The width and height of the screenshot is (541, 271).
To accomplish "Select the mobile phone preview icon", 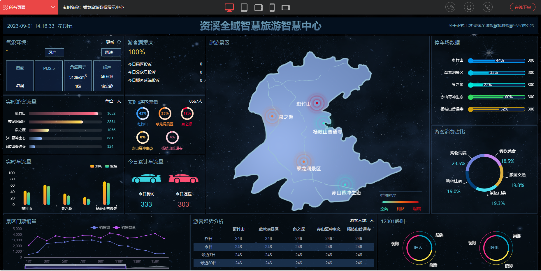I will pyautogui.click(x=272, y=7).
